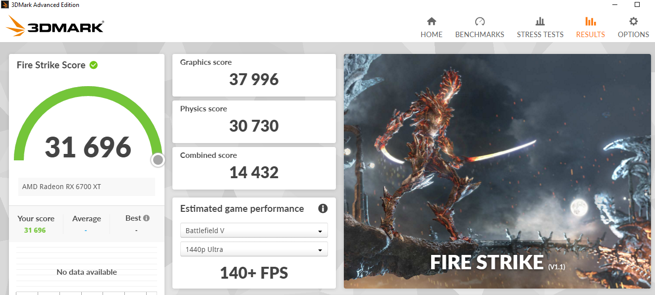Click the FIRE STRIKE title on image
Image resolution: width=655 pixels, height=295 pixels.
(487, 262)
